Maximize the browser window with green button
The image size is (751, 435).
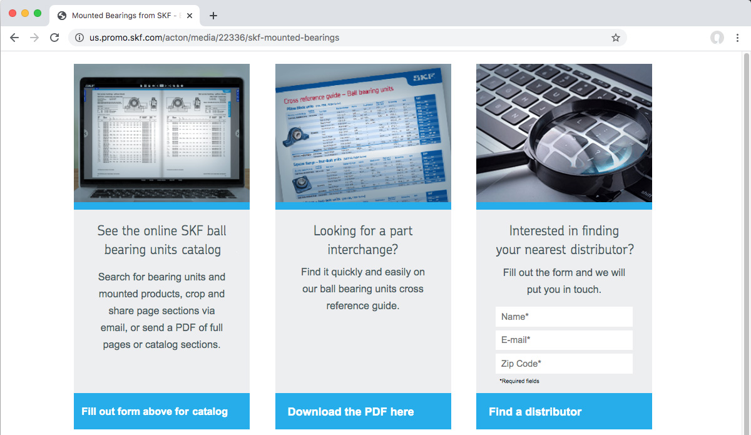point(38,13)
